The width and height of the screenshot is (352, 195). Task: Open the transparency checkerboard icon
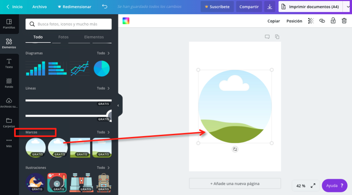[311, 21]
